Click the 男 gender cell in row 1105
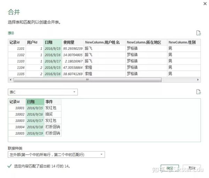 click(x=184, y=74)
